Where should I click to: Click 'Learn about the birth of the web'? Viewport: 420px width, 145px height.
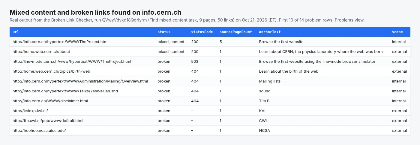coord(289,71)
